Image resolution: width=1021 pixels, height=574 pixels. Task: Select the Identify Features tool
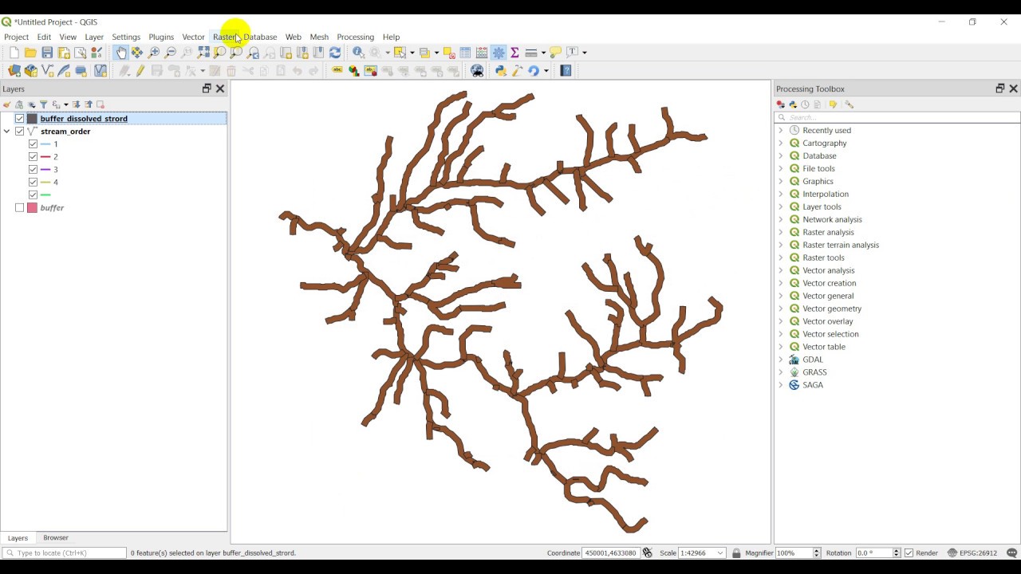(358, 53)
